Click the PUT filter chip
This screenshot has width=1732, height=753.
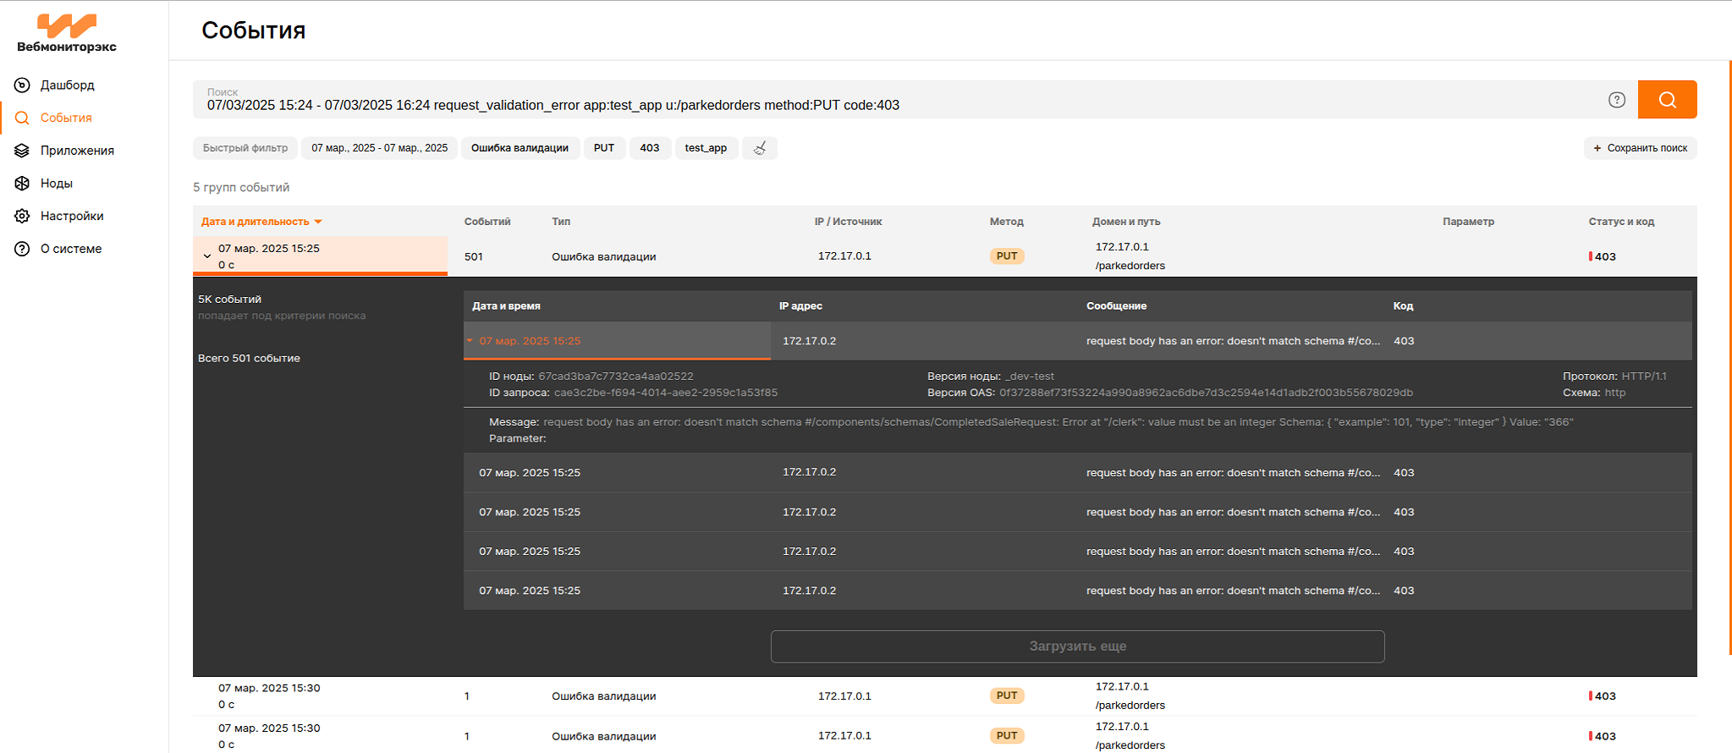[x=603, y=148]
